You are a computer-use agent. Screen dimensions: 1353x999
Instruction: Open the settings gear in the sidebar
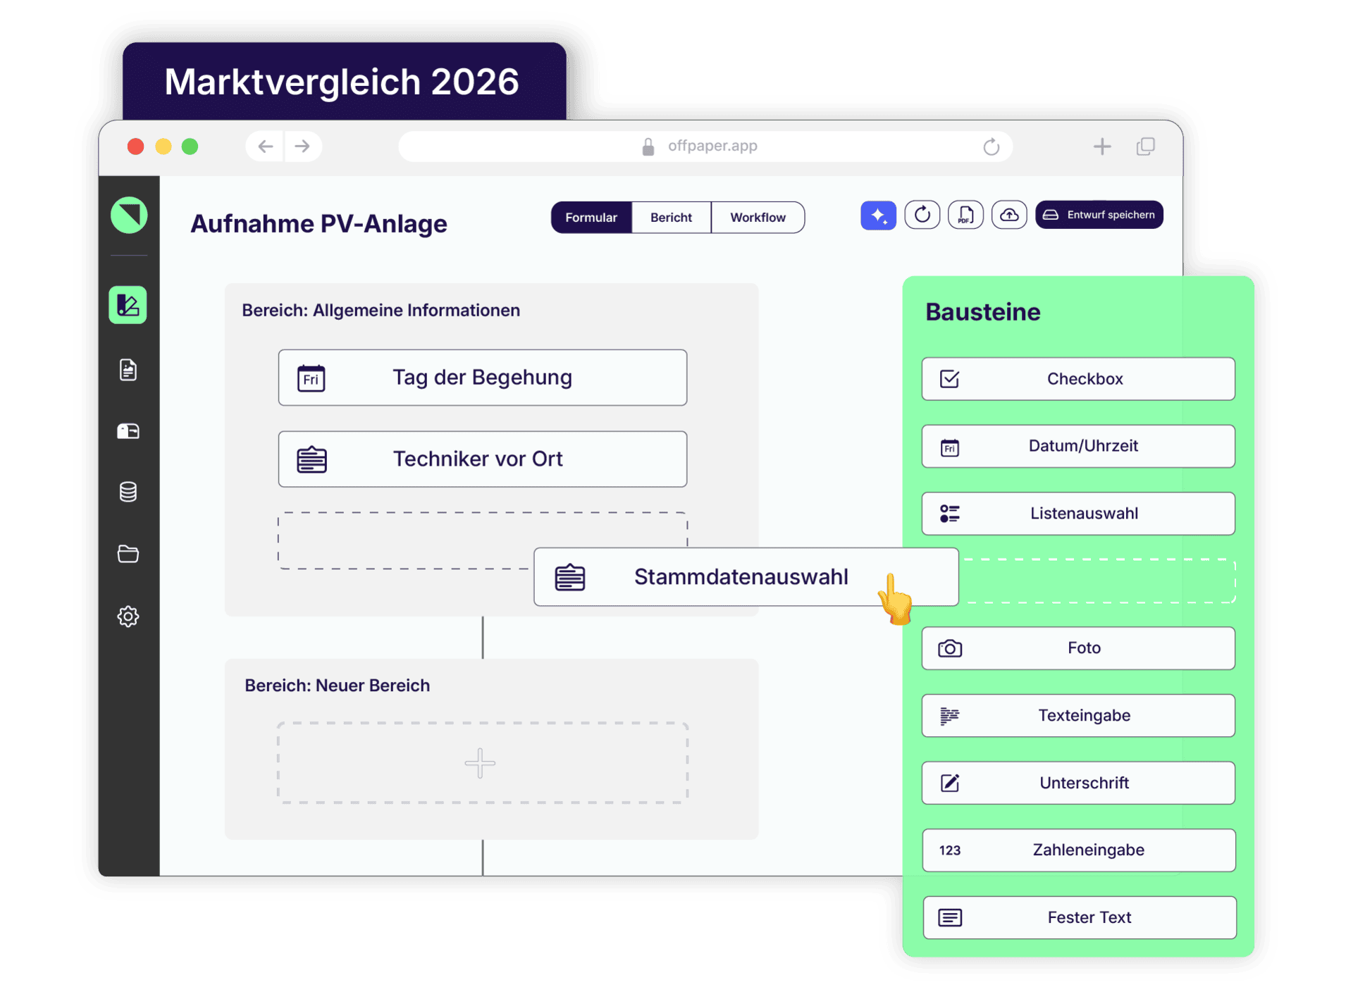pyautogui.click(x=128, y=616)
